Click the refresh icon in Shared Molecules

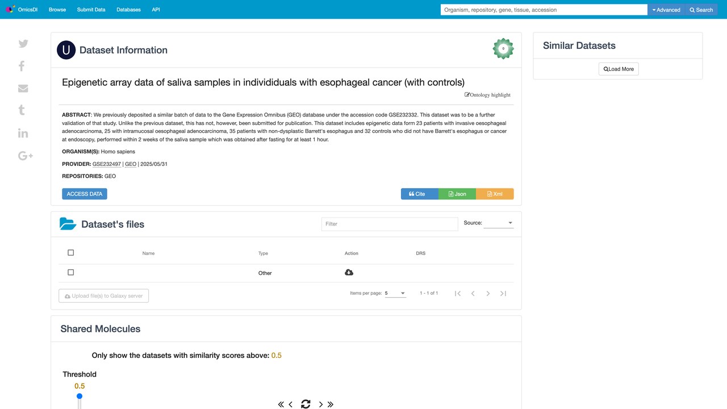(306, 404)
